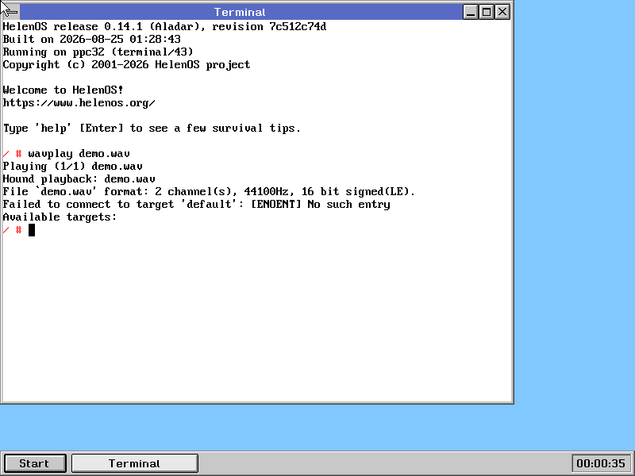The image size is (635, 476).
Task: Open the Start menu button
Action: coord(35,463)
